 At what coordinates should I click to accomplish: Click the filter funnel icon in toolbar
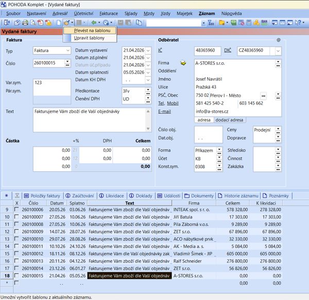(x=211, y=23)
